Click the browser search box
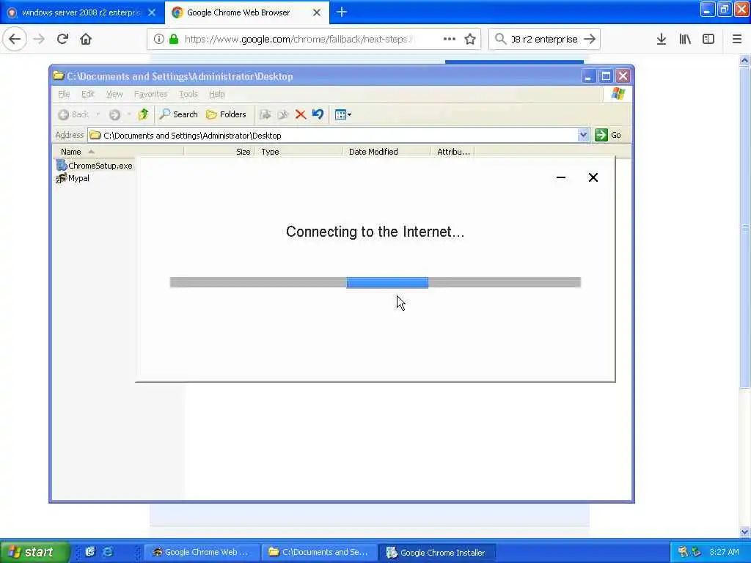Image resolution: width=751 pixels, height=563 pixels. coord(544,40)
